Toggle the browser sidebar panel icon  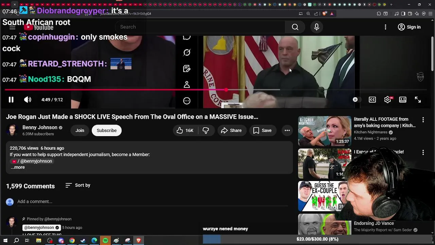tap(403, 14)
